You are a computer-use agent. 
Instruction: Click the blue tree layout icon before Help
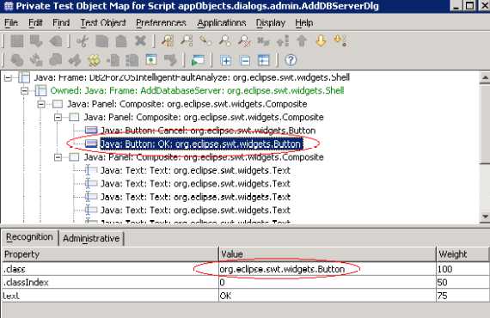[264, 60]
